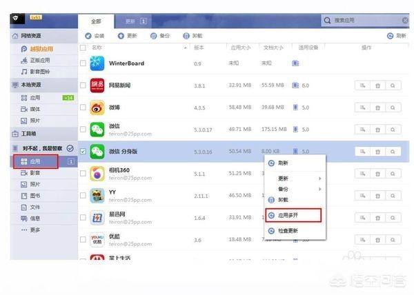The width and height of the screenshot is (414, 295).
Task: Check the 相机360 row checkbox
Action: click(x=83, y=173)
